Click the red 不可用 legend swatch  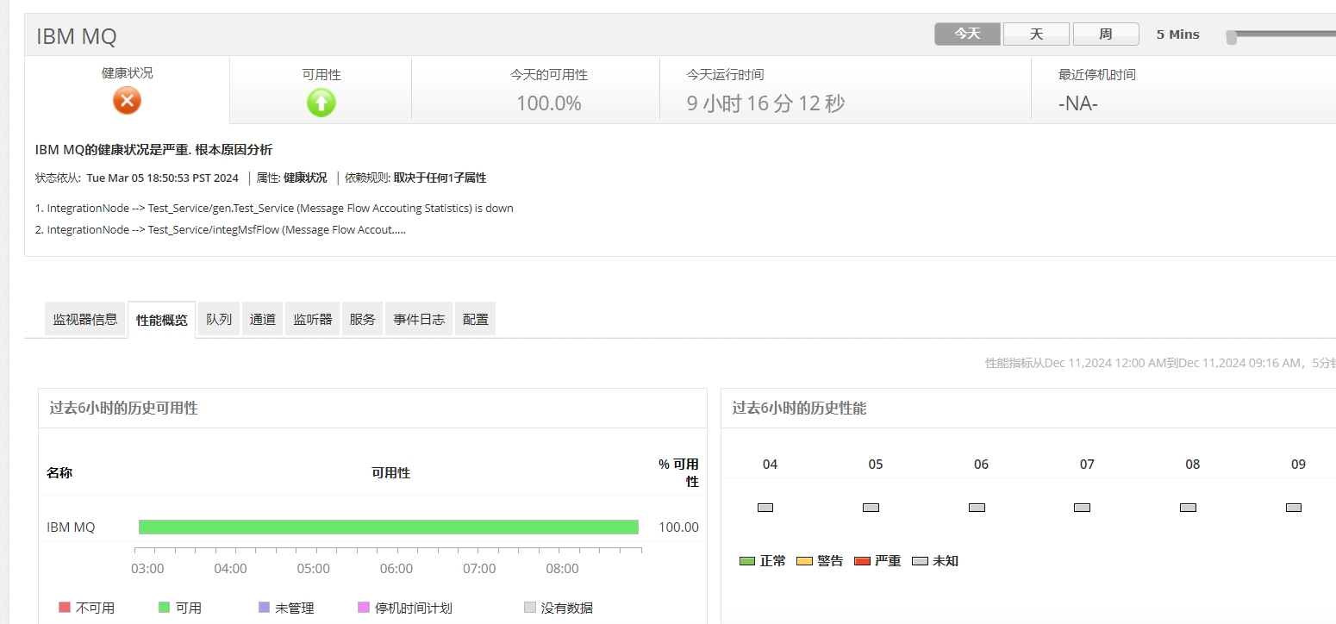(64, 607)
